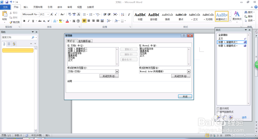
Task: Click the Format Painter (格式刷) icon
Action: [x=14, y=22]
